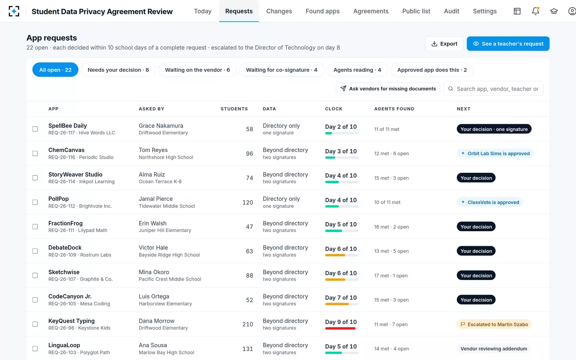
Task: Click Your decision for CodeCanyon Jr.
Action: tap(476, 300)
